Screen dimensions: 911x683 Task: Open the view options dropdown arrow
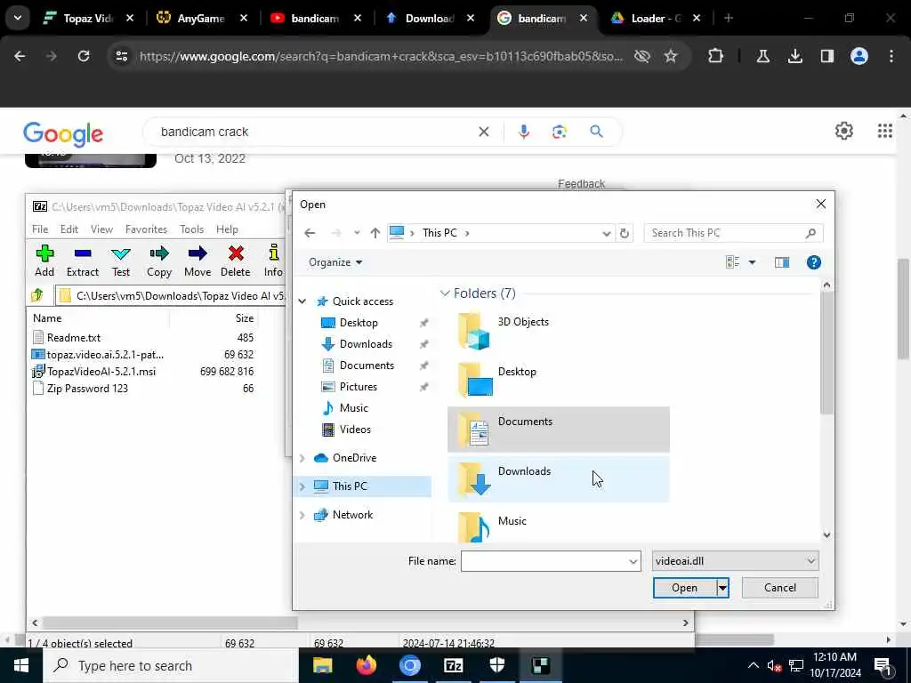(x=752, y=262)
